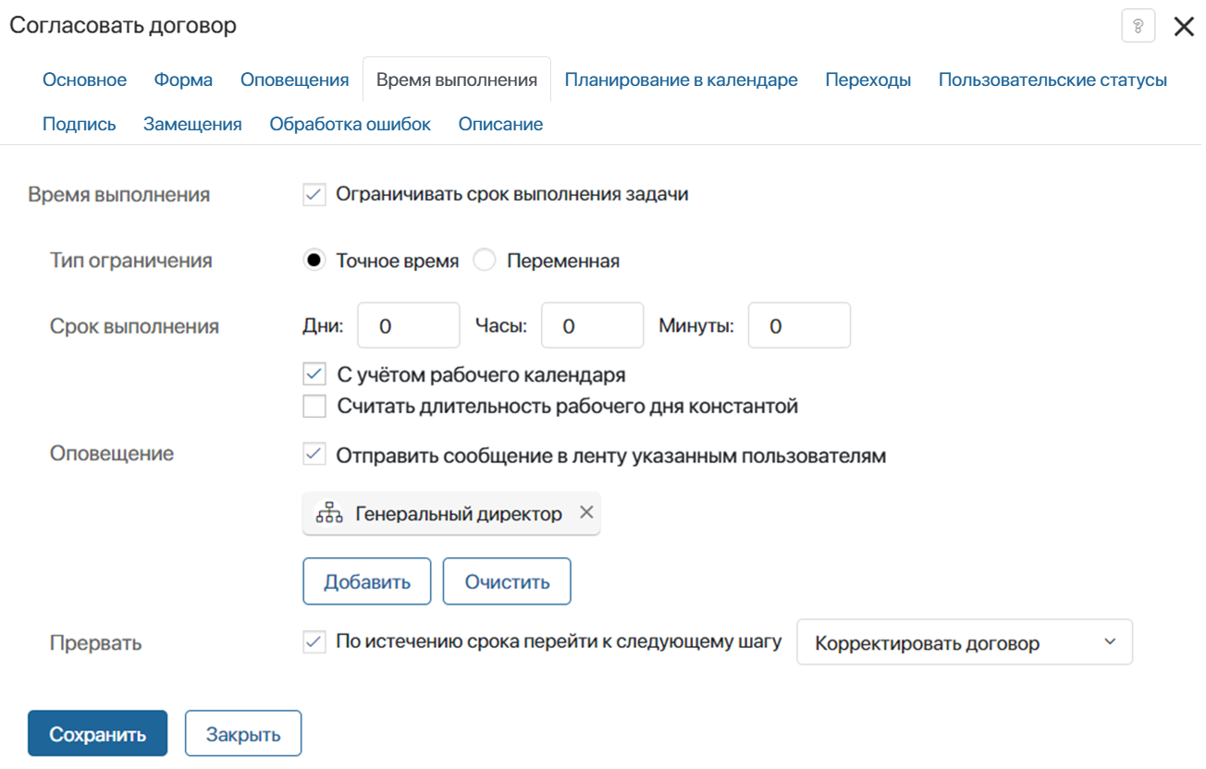
Task: Open the Корректировать договор dropdown
Action: (x=965, y=642)
